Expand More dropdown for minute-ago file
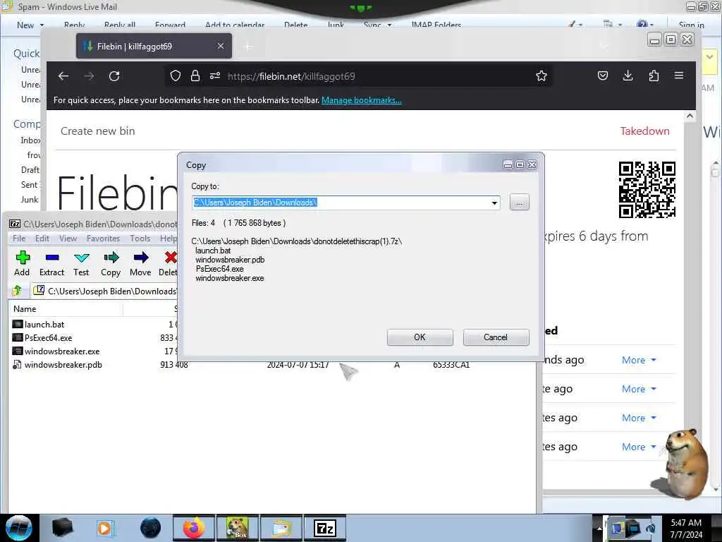The image size is (722, 542). pyautogui.click(x=639, y=389)
